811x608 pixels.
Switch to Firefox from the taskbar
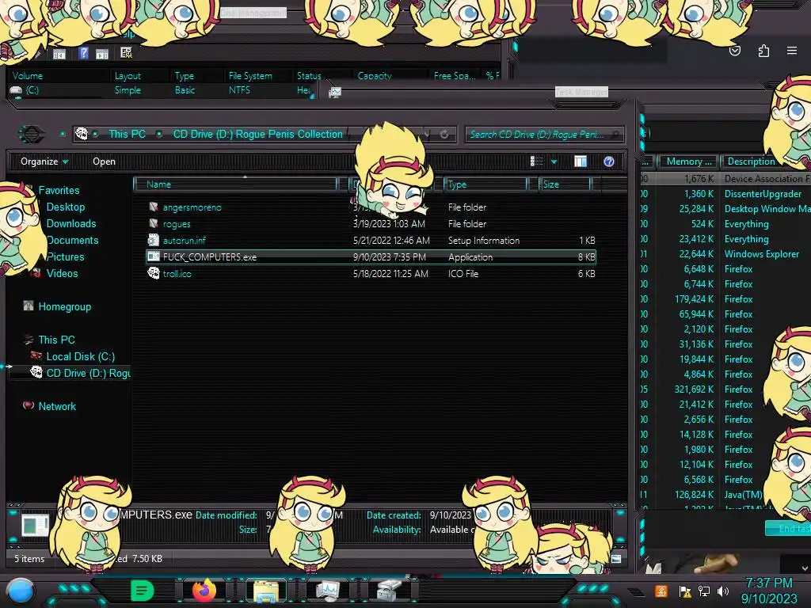point(204,591)
